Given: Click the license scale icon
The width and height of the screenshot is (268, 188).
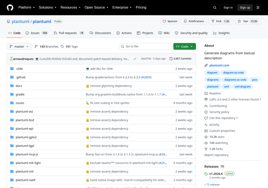Looking at the screenshot, I should 206,99.
